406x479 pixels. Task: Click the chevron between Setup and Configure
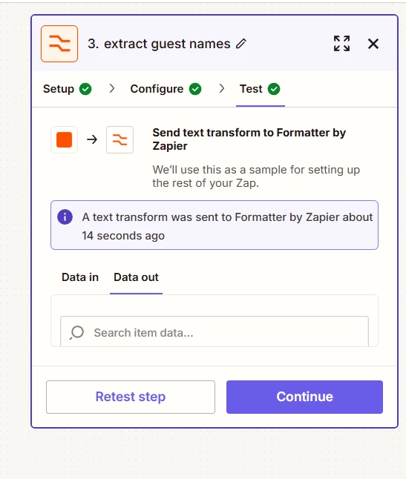112,88
